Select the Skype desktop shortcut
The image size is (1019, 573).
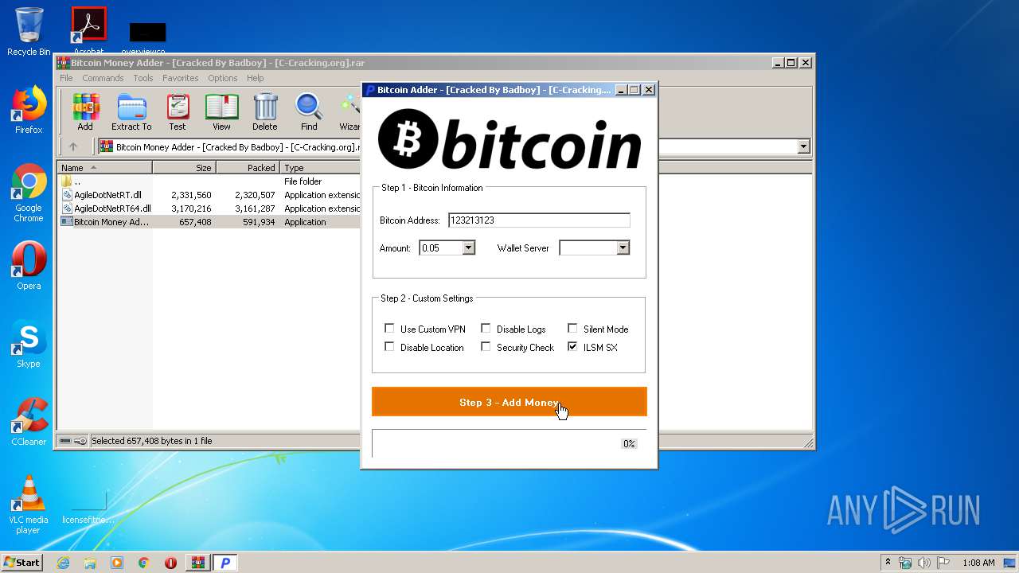click(x=29, y=344)
